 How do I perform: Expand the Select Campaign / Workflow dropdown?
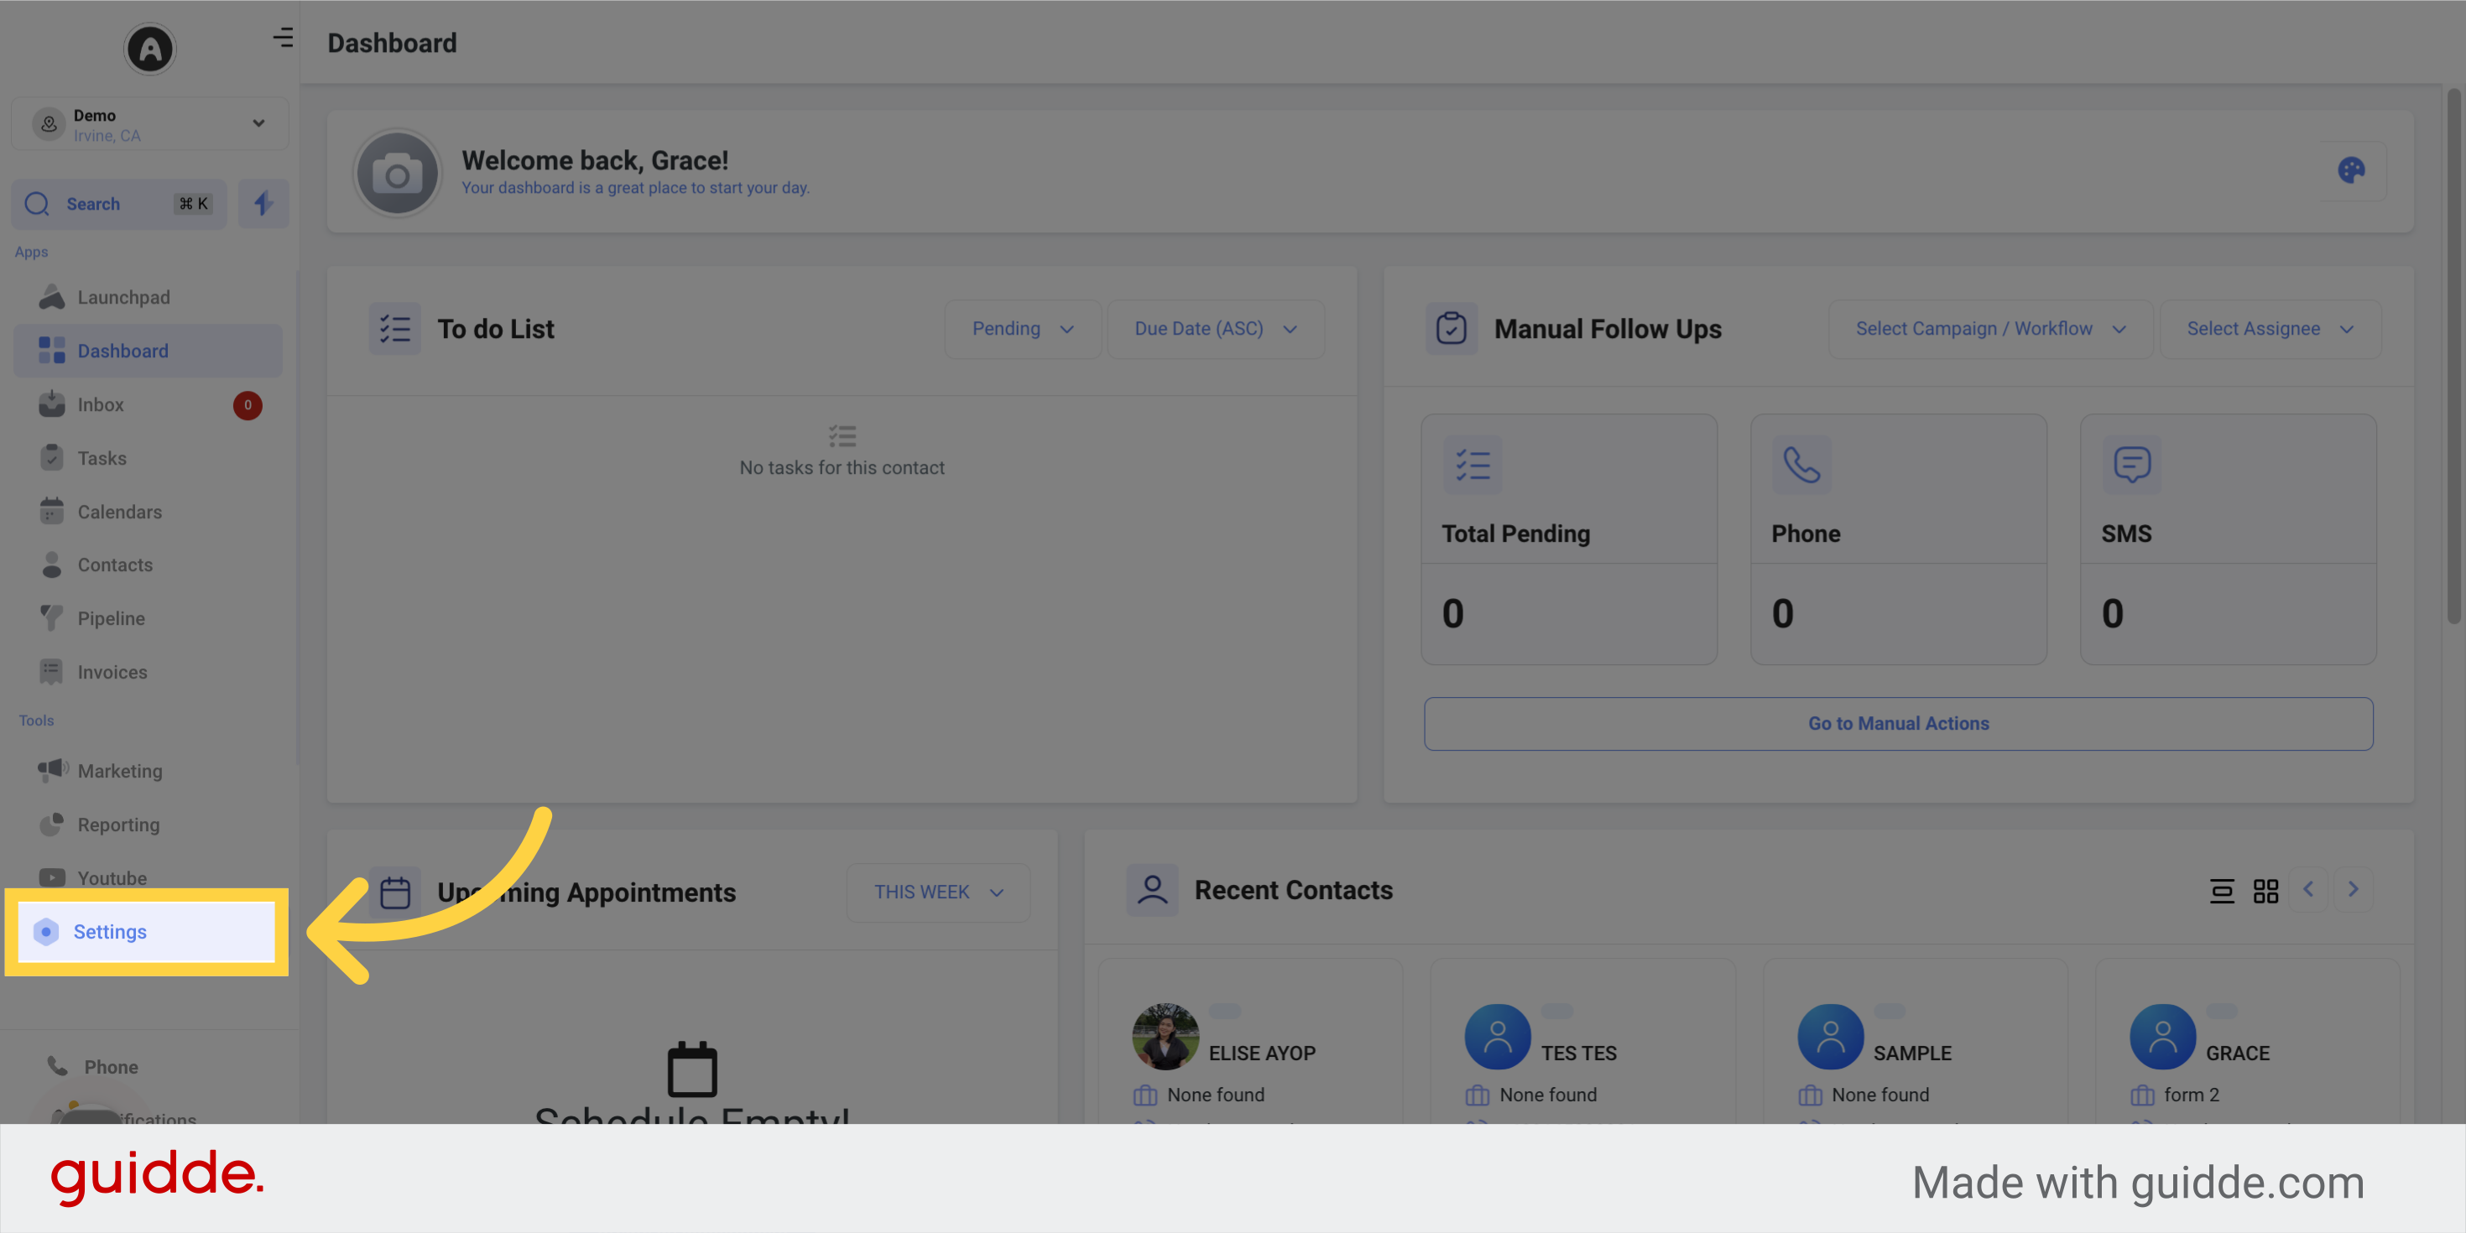click(x=1990, y=328)
